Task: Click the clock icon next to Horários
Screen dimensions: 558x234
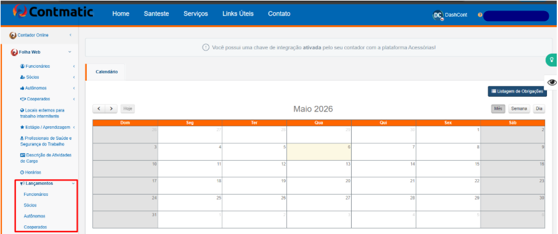Action: 22,172
